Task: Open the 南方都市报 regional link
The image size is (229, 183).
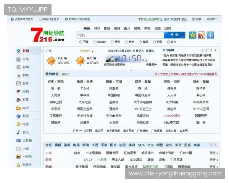Action: click(x=113, y=131)
